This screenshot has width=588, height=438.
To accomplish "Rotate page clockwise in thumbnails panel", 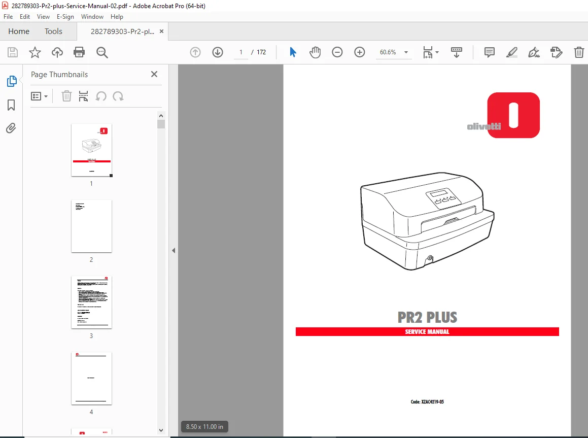I will pos(118,96).
